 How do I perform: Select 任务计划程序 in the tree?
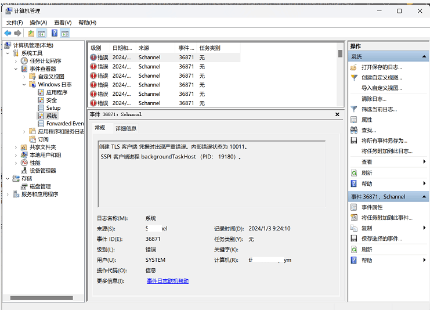pos(45,61)
